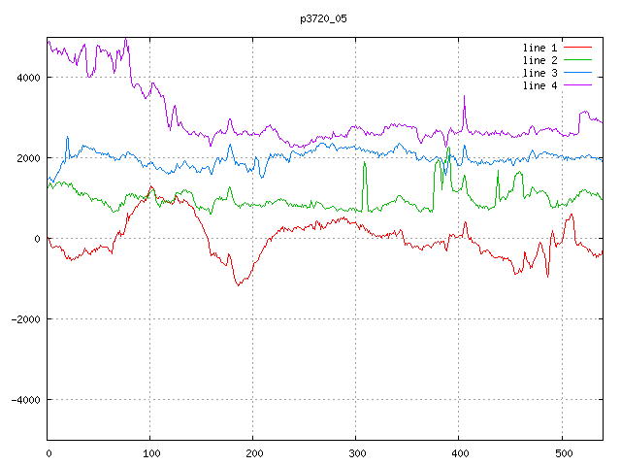This screenshot has height=466, width=621.
Task: Select the 'line 1' legend label
Action: [x=539, y=48]
